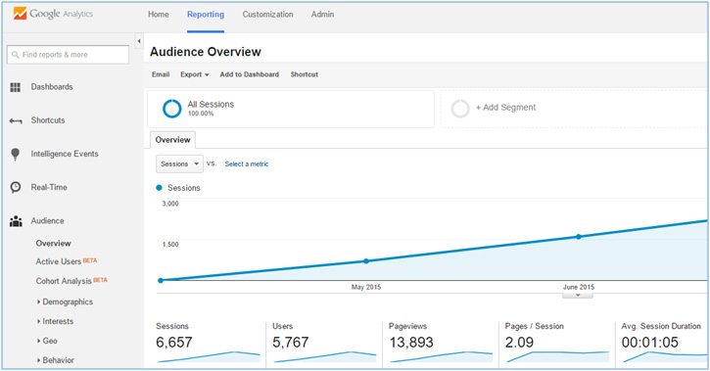Click the Pages / Session sparkline
This screenshot has height=371, width=710.
click(558, 357)
